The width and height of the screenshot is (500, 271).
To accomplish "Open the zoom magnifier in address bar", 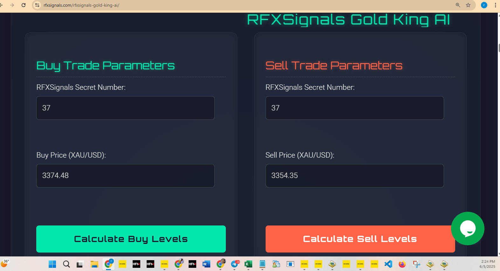I will [x=458, y=5].
